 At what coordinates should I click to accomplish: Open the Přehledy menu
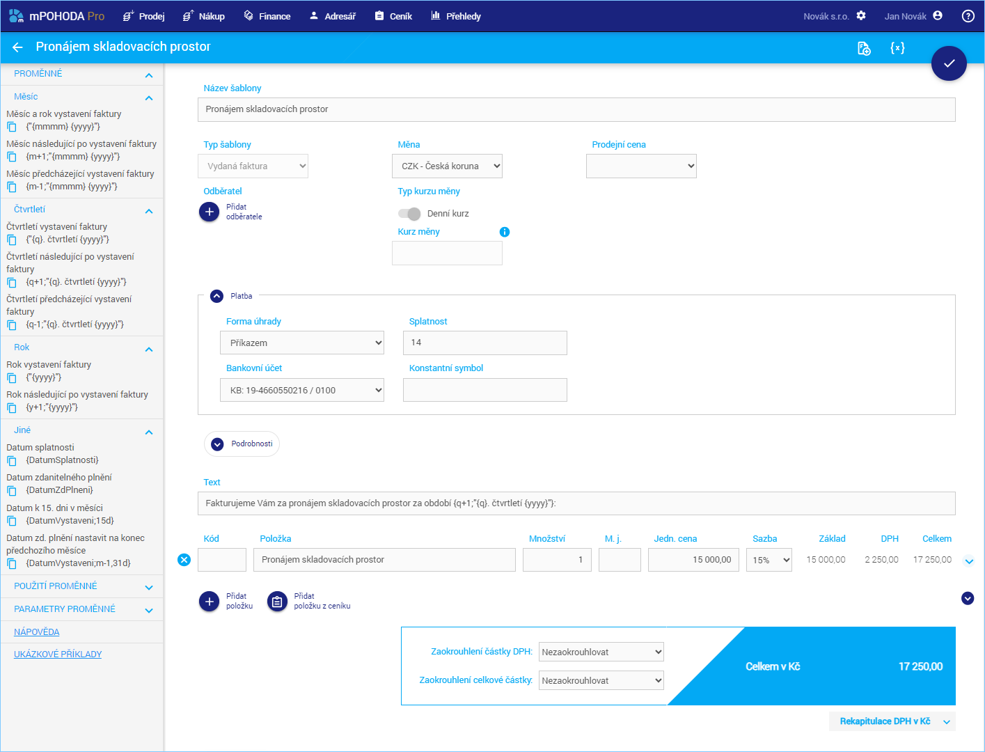tap(455, 16)
